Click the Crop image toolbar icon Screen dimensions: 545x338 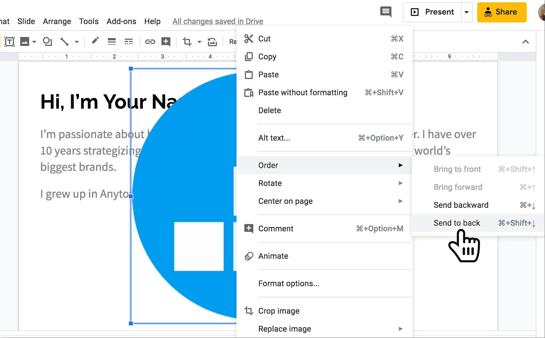(x=187, y=42)
